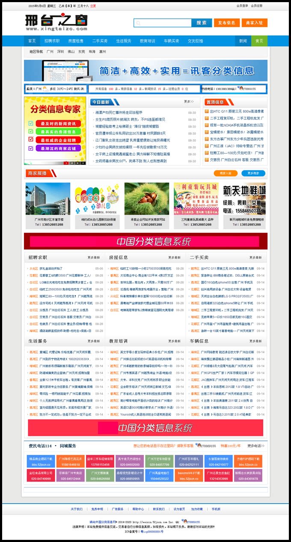Image resolution: width=291 pixels, height=542 pixels.
Task: Open the 会员注册 link
Action: (257, 6)
